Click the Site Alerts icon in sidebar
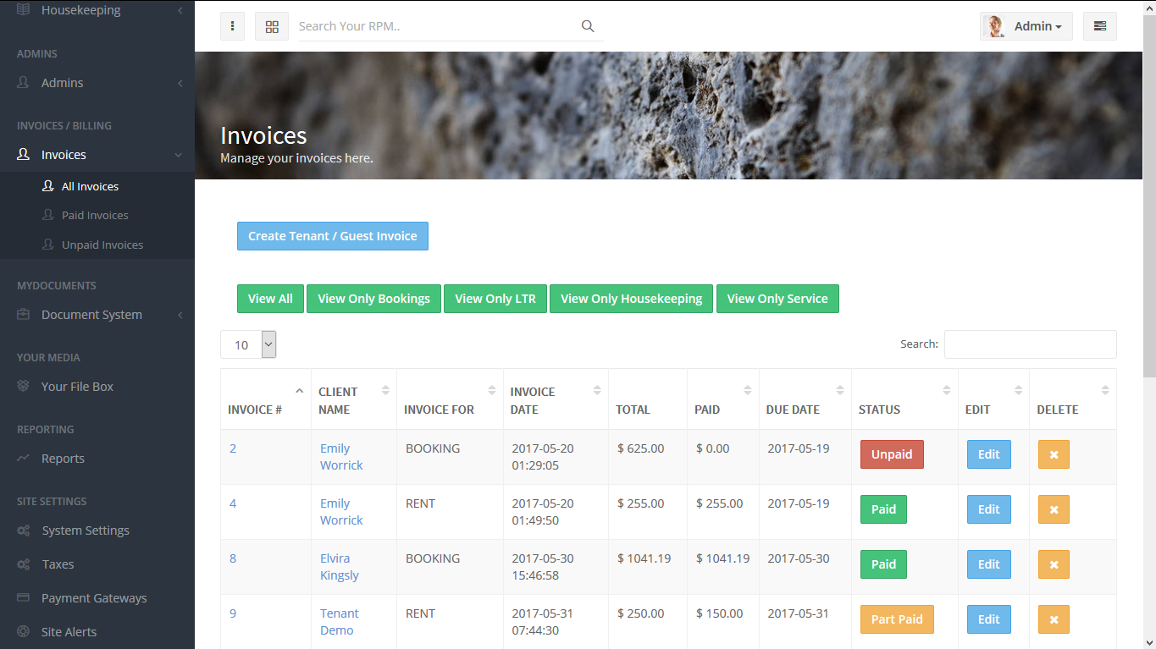The image size is (1156, 649). 24,632
